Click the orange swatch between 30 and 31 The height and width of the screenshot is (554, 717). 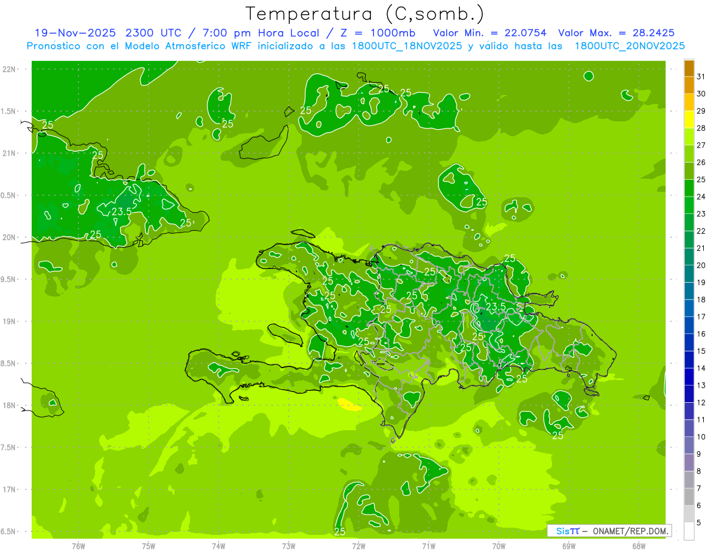tap(689, 85)
